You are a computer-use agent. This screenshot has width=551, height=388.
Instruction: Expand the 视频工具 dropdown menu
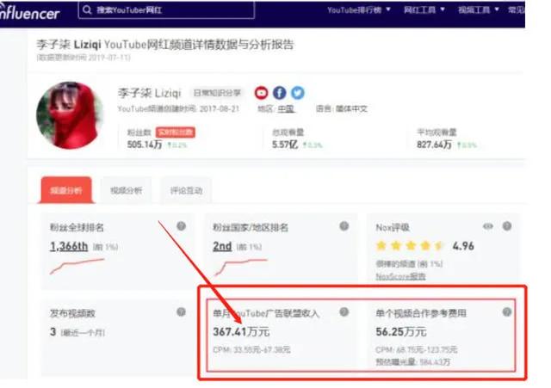click(x=479, y=9)
